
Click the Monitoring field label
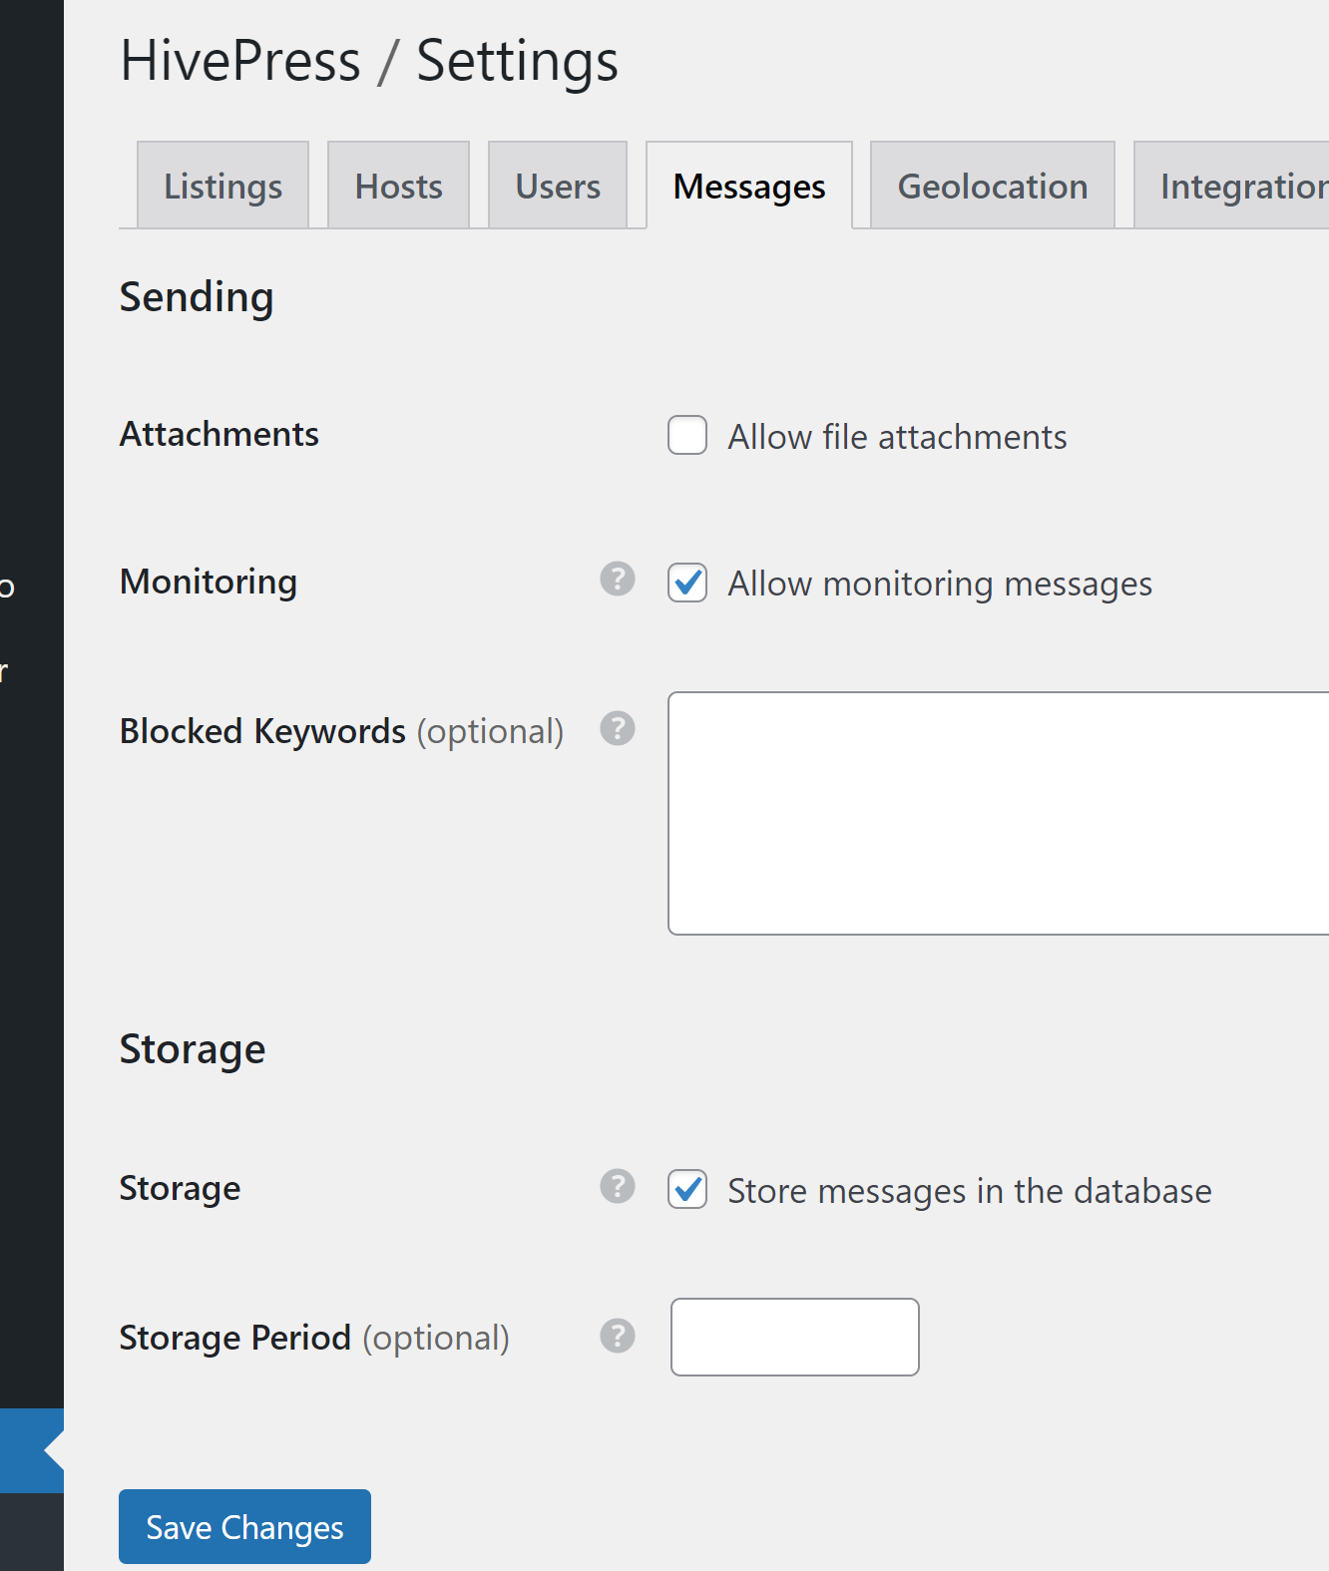coord(209,582)
